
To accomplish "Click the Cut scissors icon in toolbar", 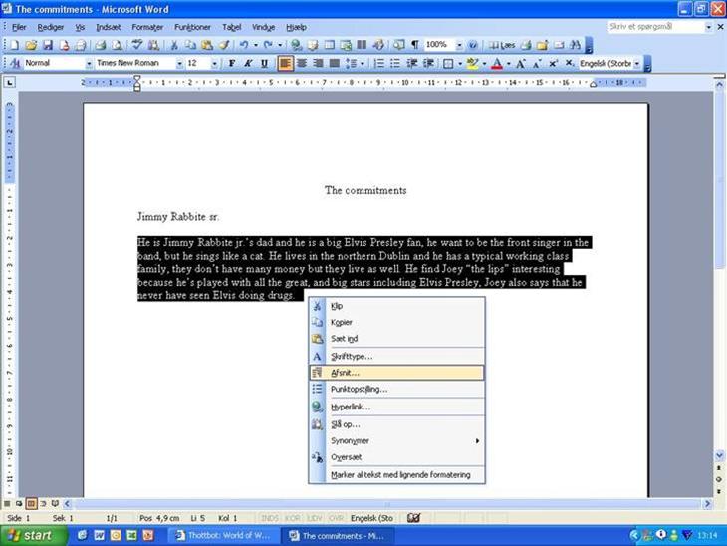I will (x=174, y=45).
